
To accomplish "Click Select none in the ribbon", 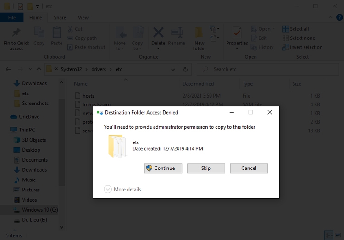I will click(x=299, y=38).
